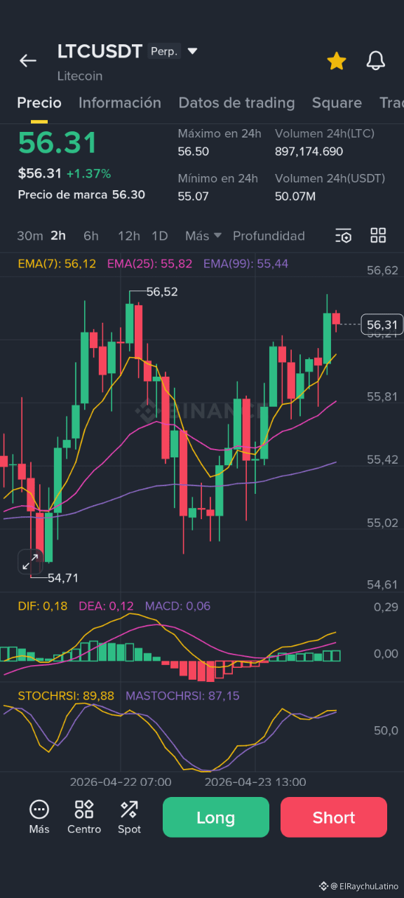
Task: Toggle the favorite star icon
Action: [337, 61]
